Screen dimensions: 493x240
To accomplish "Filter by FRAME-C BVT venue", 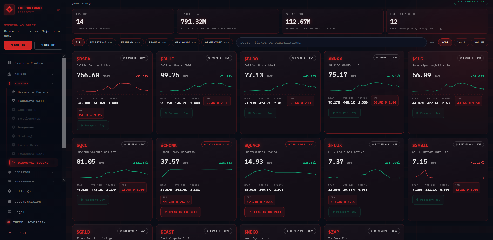I will coord(158,42).
